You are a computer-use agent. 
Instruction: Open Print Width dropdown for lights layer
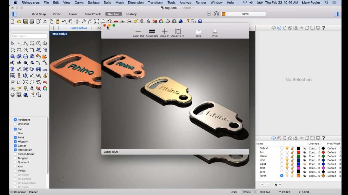(x=334, y=176)
